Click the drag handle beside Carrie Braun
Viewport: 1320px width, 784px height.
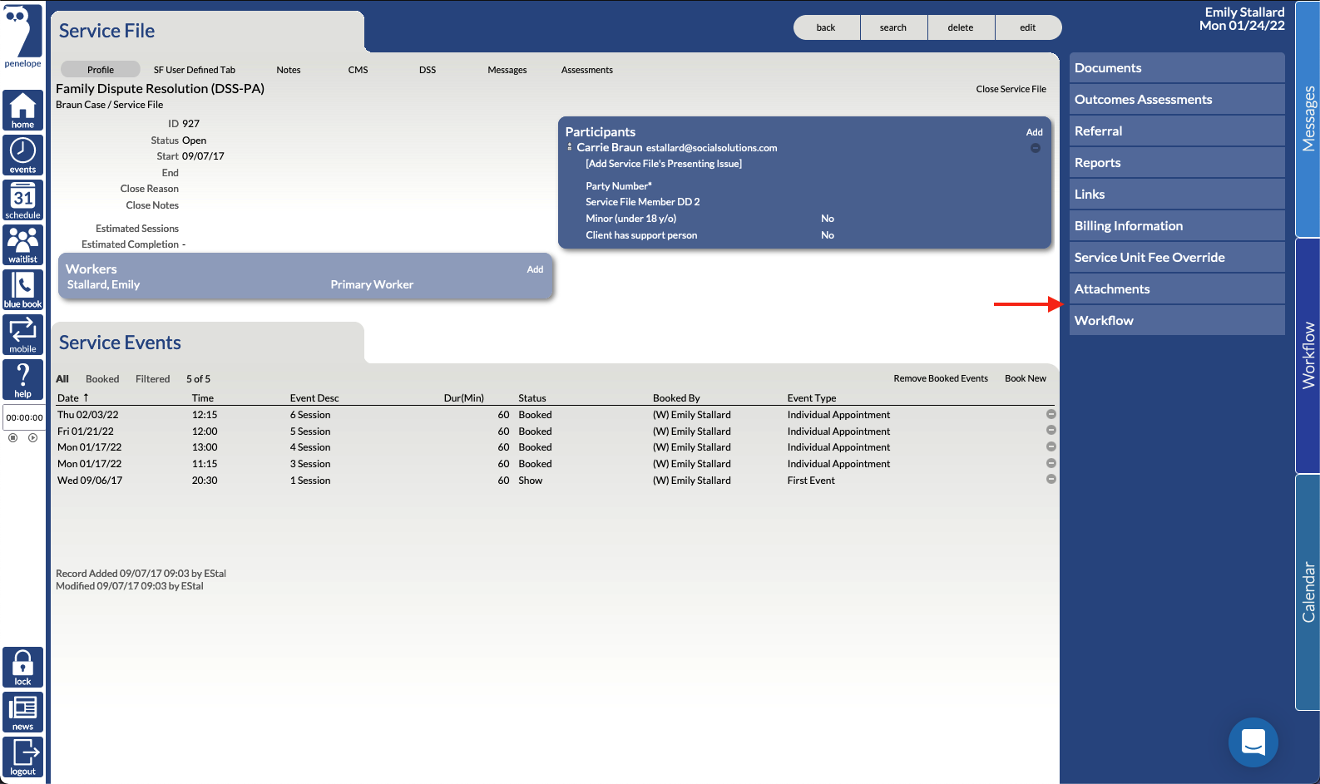point(570,147)
